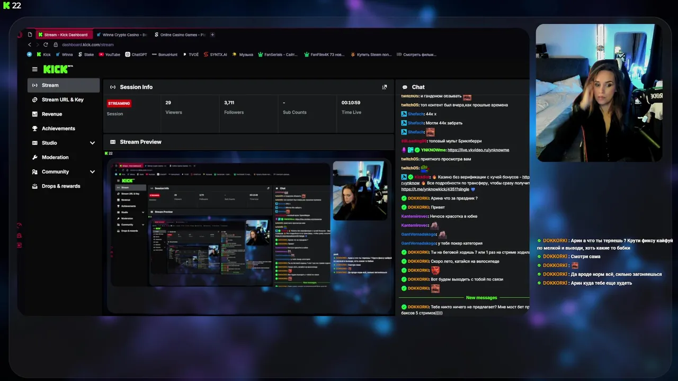Click the browser back arrow

click(30, 44)
